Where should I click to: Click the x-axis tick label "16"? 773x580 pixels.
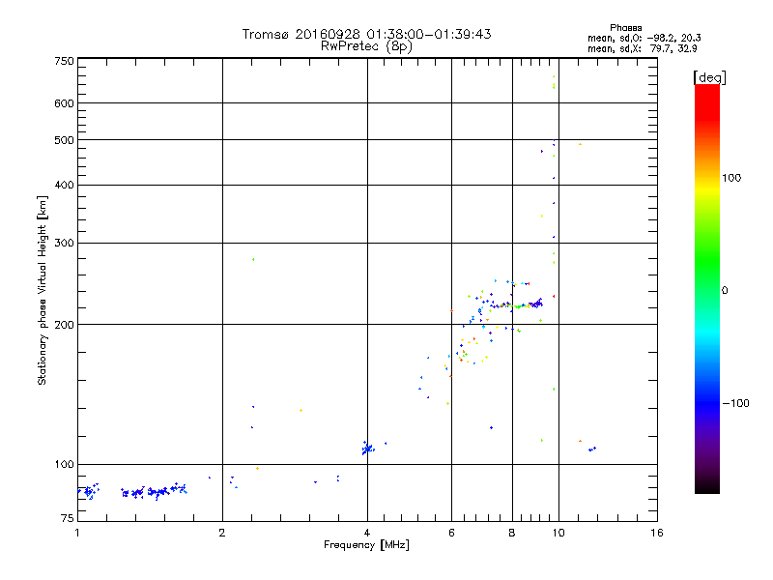click(657, 533)
